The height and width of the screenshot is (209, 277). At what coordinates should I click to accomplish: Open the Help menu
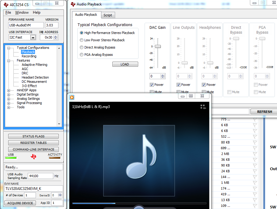[37, 12]
